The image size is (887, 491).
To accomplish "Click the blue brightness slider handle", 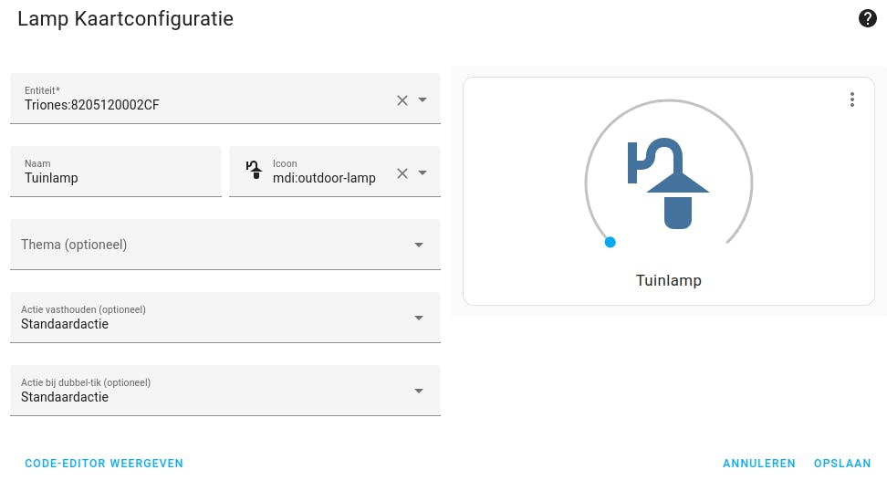I will [x=610, y=242].
